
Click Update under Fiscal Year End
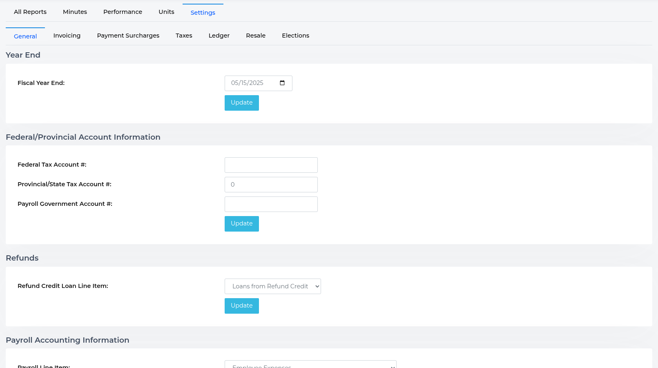tap(241, 103)
